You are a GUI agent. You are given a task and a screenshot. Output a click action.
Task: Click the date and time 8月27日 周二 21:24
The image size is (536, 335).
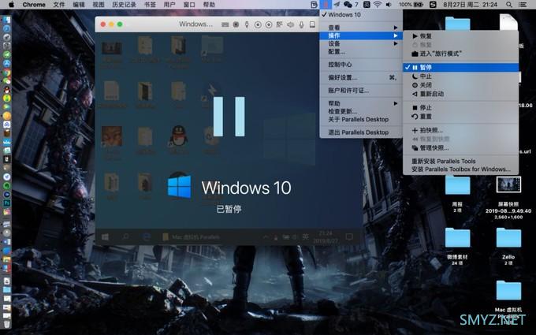pos(470,5)
